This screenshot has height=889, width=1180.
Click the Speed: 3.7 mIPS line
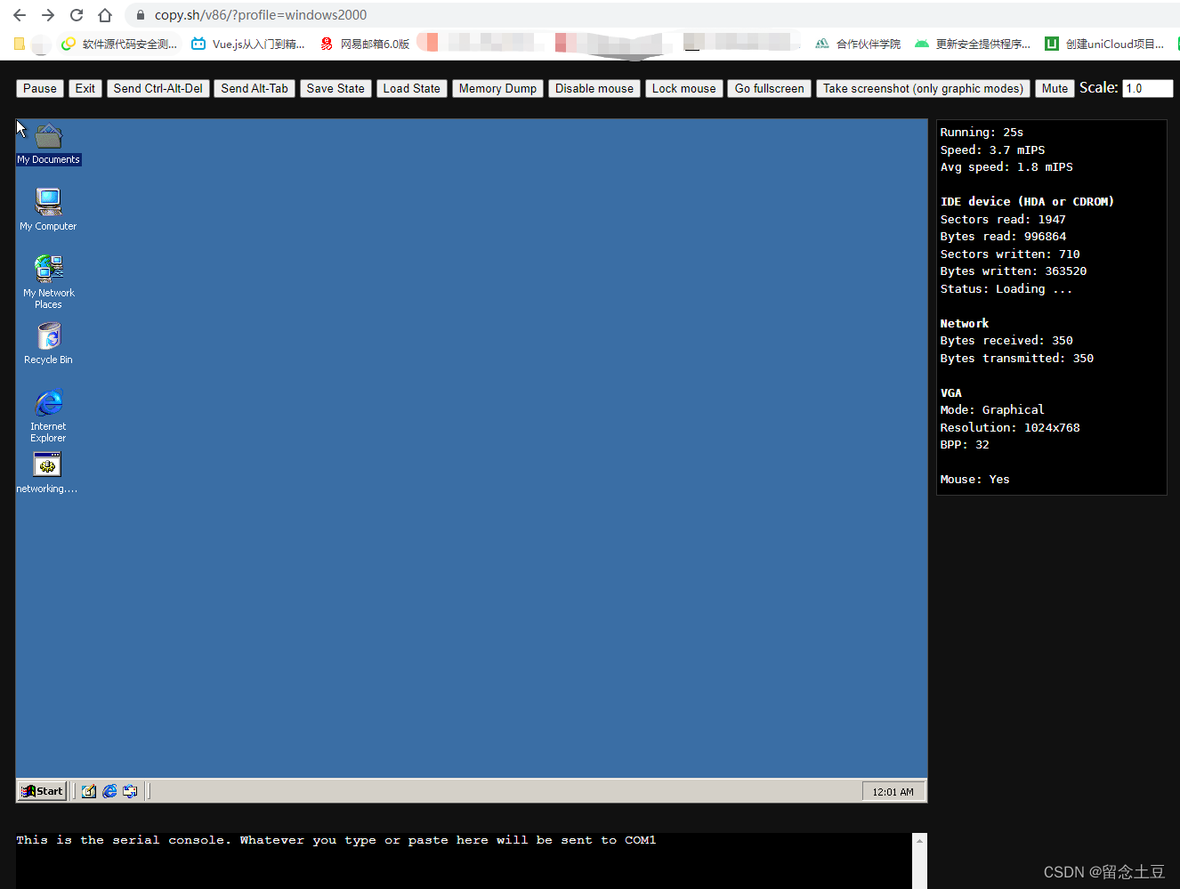992,150
